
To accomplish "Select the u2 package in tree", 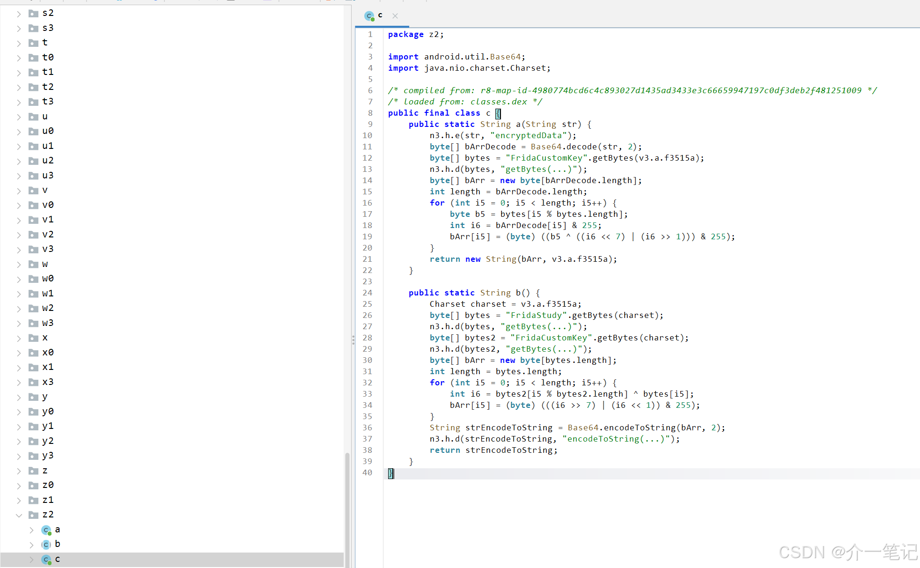I will point(48,161).
